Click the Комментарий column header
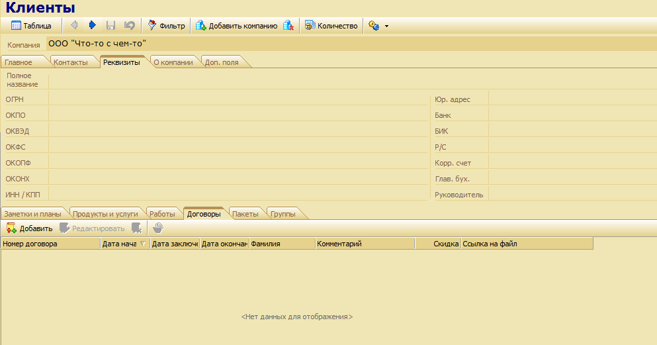This screenshot has height=345, width=657. [365, 244]
